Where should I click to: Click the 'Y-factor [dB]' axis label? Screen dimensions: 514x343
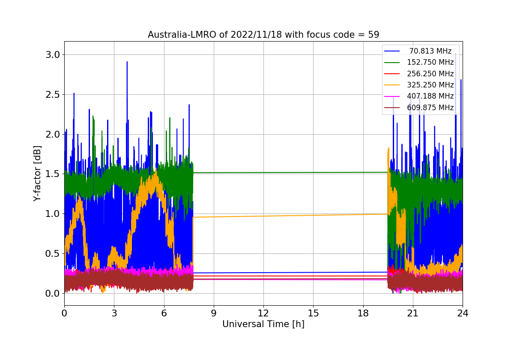(37, 173)
